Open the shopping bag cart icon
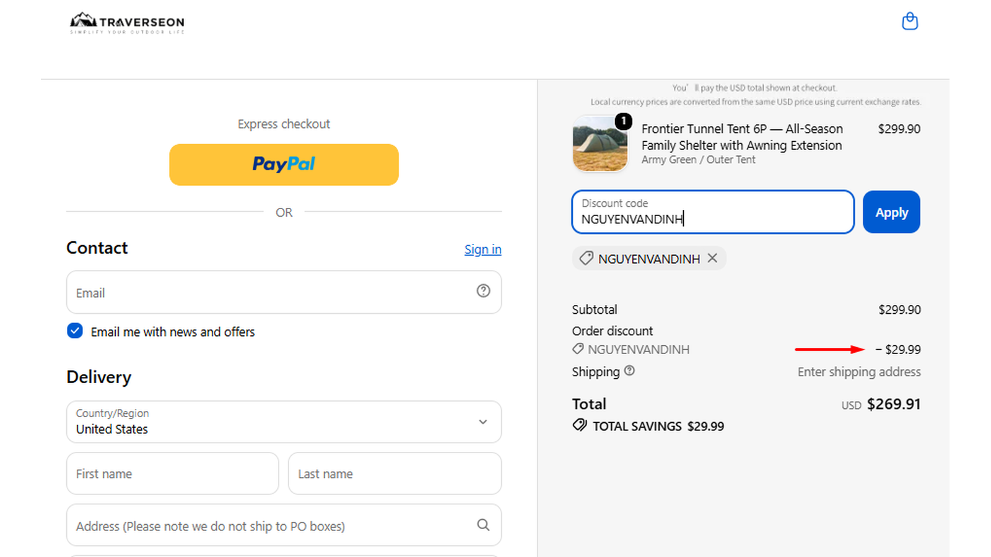Image resolution: width=991 pixels, height=557 pixels. point(909,22)
